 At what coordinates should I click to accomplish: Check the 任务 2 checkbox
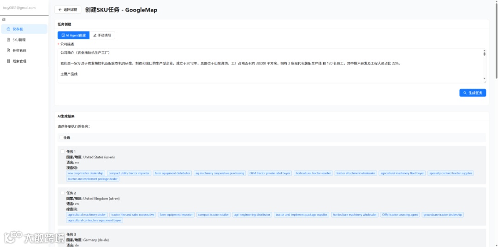tap(63, 193)
